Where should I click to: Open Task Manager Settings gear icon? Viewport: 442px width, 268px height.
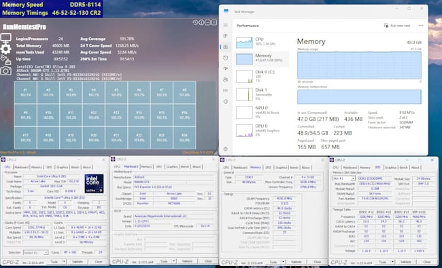tap(226, 149)
